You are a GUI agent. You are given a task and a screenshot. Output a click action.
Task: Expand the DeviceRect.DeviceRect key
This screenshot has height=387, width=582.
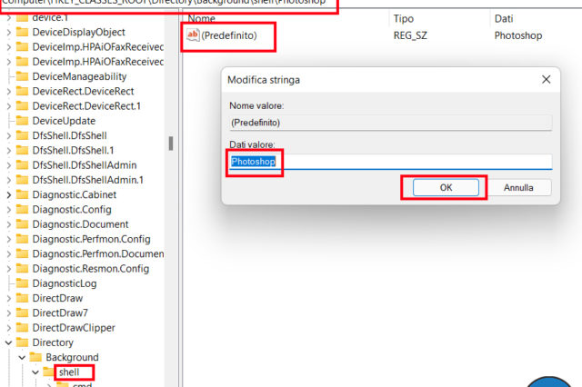[8, 91]
